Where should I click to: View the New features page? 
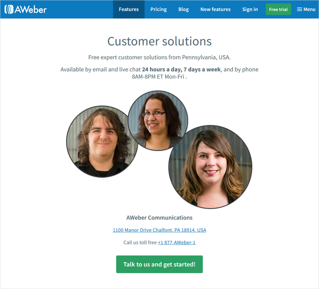tap(216, 9)
